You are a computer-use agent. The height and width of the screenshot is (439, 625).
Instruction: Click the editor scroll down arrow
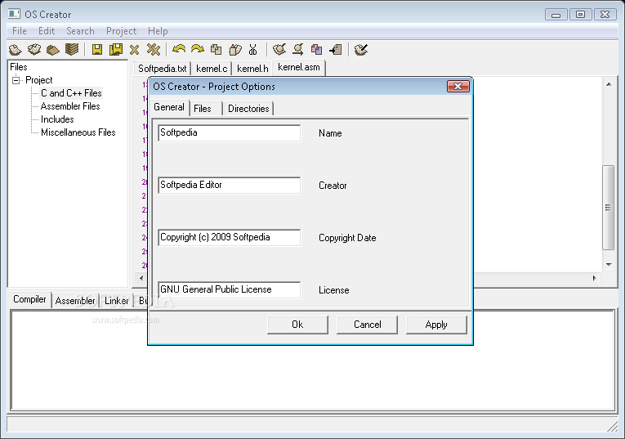point(609,265)
